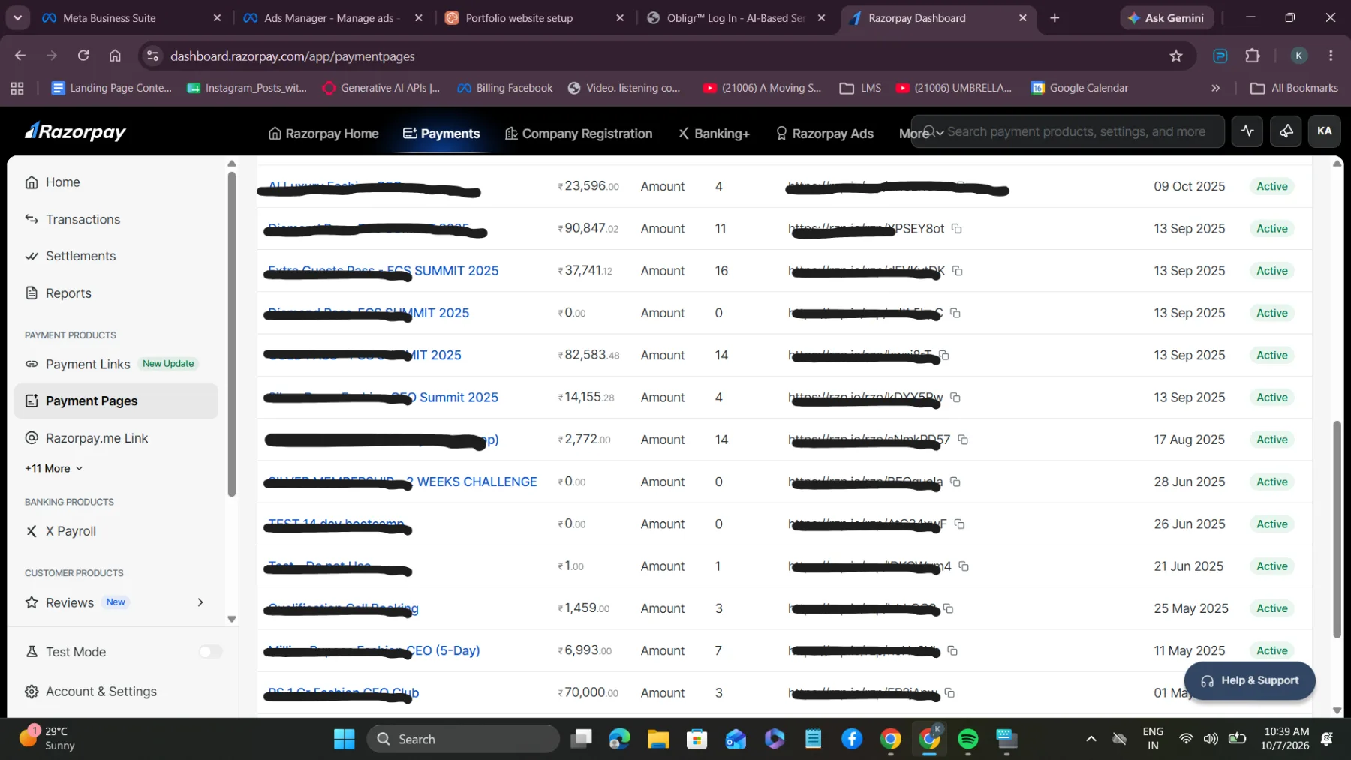The width and height of the screenshot is (1351, 760).
Task: Bookmark this page with star icon
Action: [x=1175, y=56]
